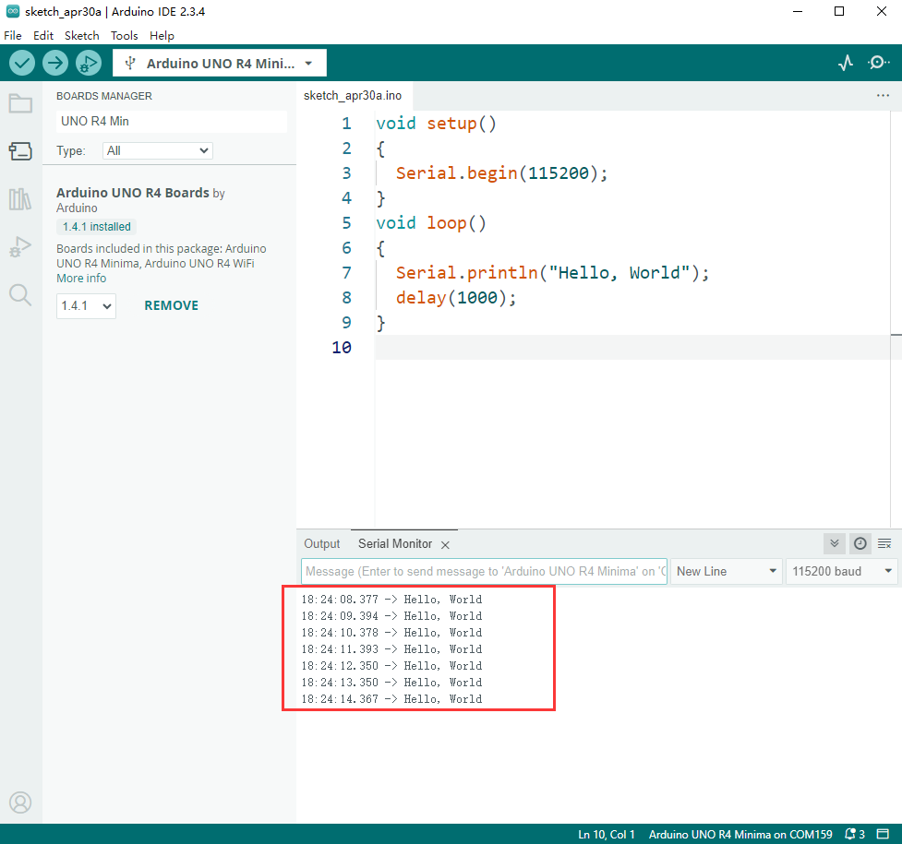902x844 pixels.
Task: Click the 18:24:08.377 serial output line
Action: click(391, 600)
